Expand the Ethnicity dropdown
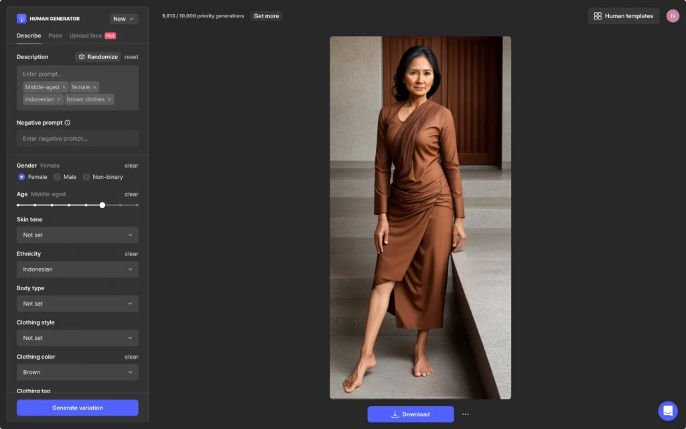 coord(78,269)
